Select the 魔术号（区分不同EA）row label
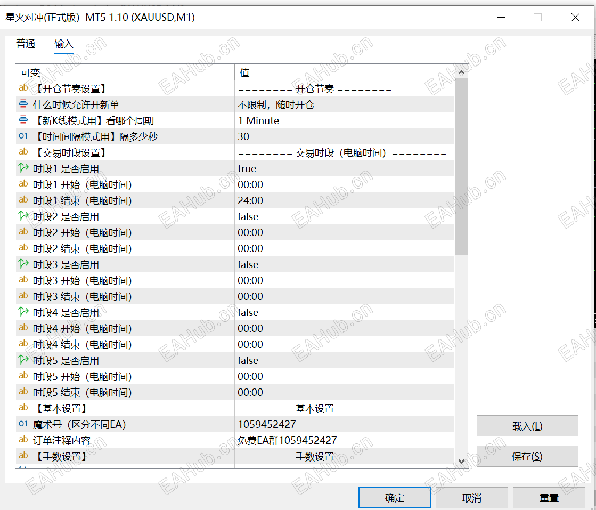Screen dimensions: 596x510 coord(79,424)
